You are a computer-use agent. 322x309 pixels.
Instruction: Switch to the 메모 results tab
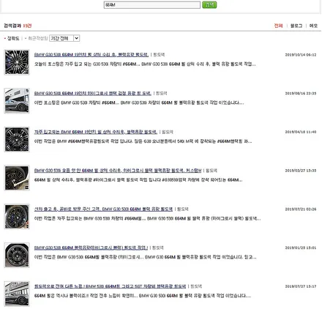(x=313, y=26)
